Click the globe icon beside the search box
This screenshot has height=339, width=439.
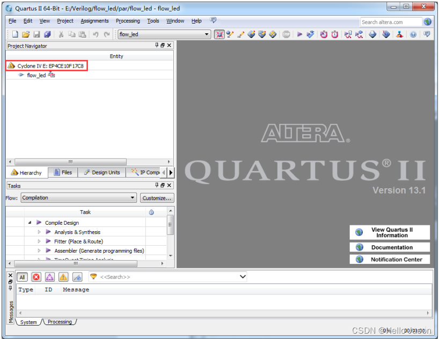click(428, 22)
